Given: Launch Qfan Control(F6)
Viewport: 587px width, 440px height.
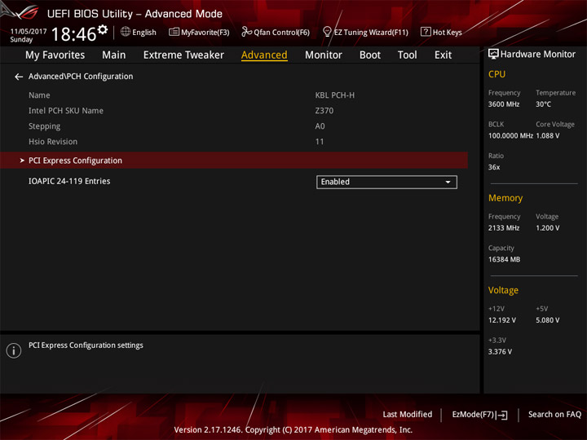Looking at the screenshot, I should pyautogui.click(x=276, y=32).
